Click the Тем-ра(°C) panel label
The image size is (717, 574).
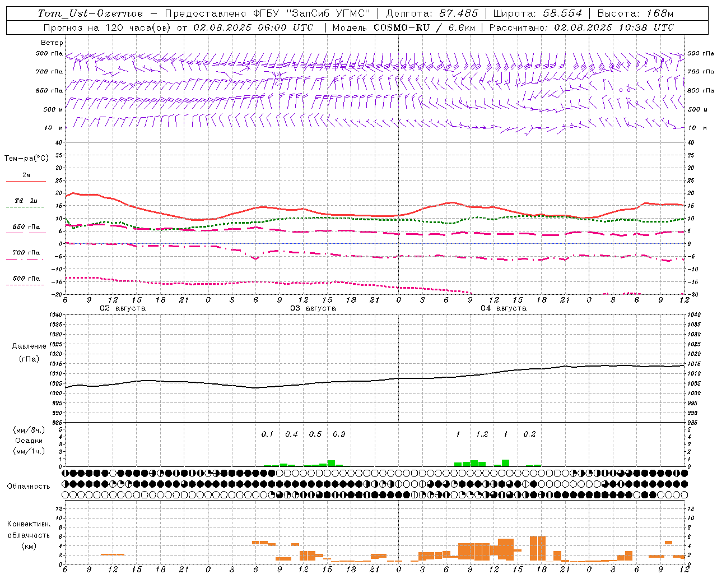click(x=26, y=159)
